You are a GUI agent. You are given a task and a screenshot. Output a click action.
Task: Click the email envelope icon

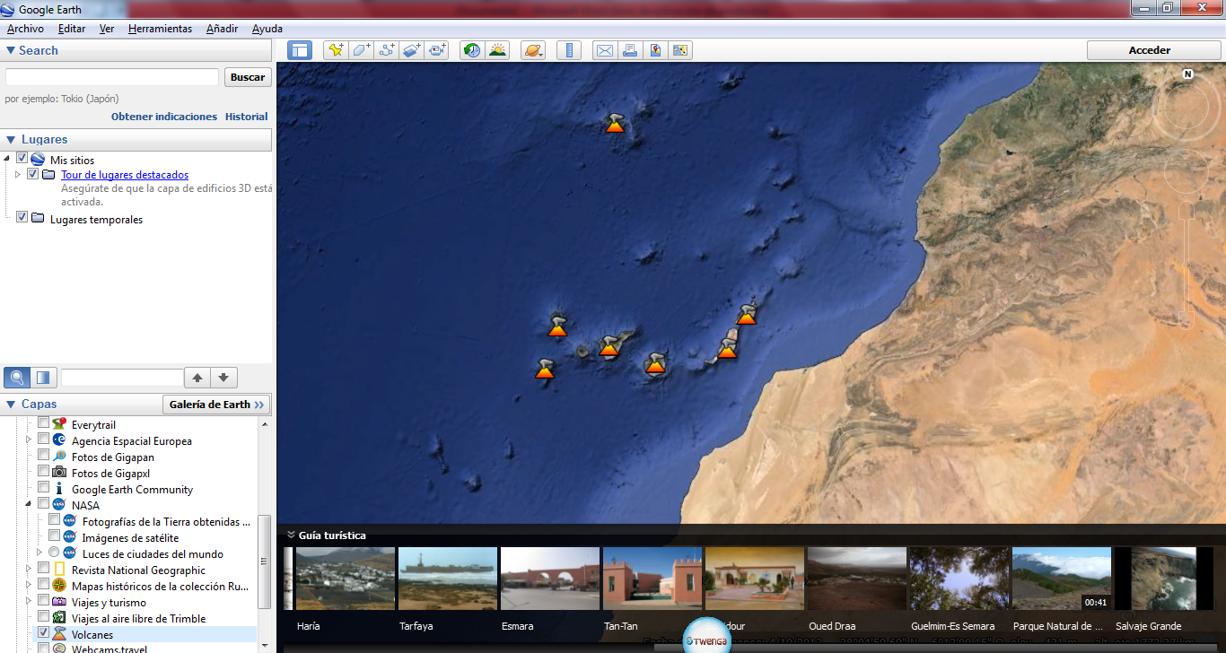coord(605,50)
